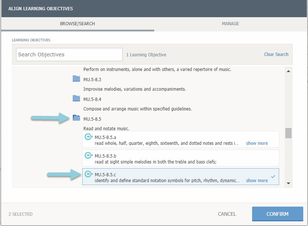This screenshot has height=226, width=308.
Task: Click the objectives list scrollbar thumb
Action: pos(288,133)
